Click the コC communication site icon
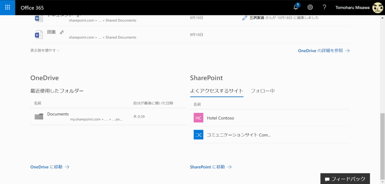Viewport: 385px width, 184px height. [199, 135]
